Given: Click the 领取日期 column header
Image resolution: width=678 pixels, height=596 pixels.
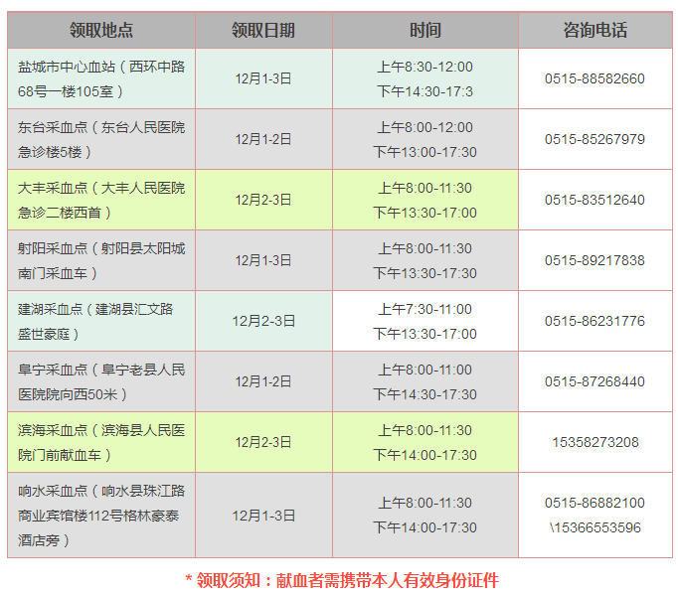Looking at the screenshot, I should pos(263,30).
